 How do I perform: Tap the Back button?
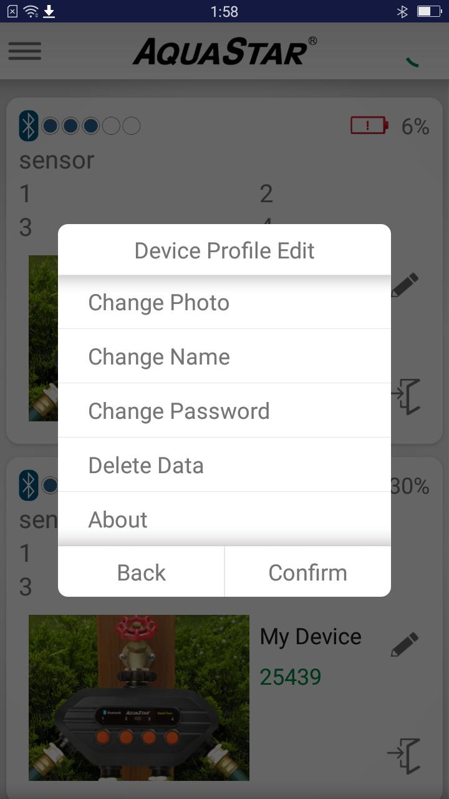point(141,572)
